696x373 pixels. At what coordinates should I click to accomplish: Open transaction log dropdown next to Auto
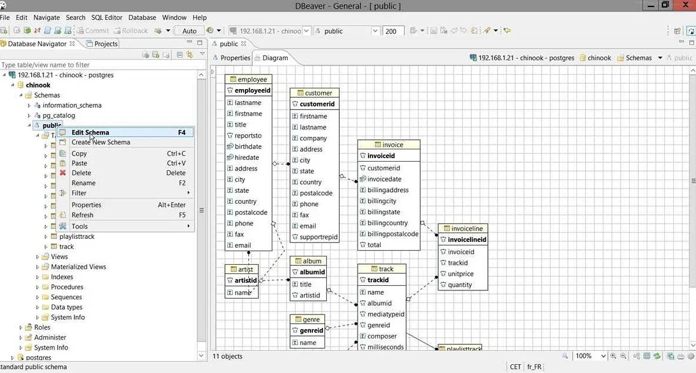[x=219, y=30]
